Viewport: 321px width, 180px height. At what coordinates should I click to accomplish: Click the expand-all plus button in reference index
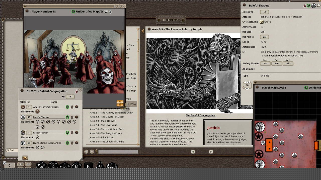coord(86,152)
